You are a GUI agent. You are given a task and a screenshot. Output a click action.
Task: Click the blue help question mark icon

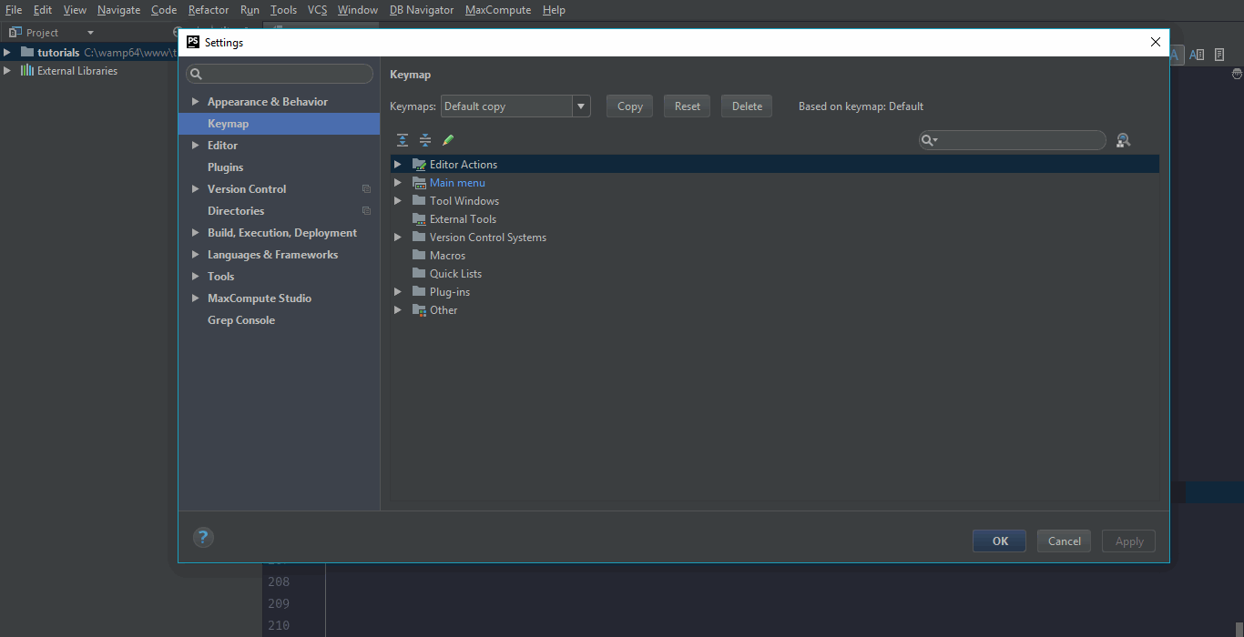coord(203,538)
